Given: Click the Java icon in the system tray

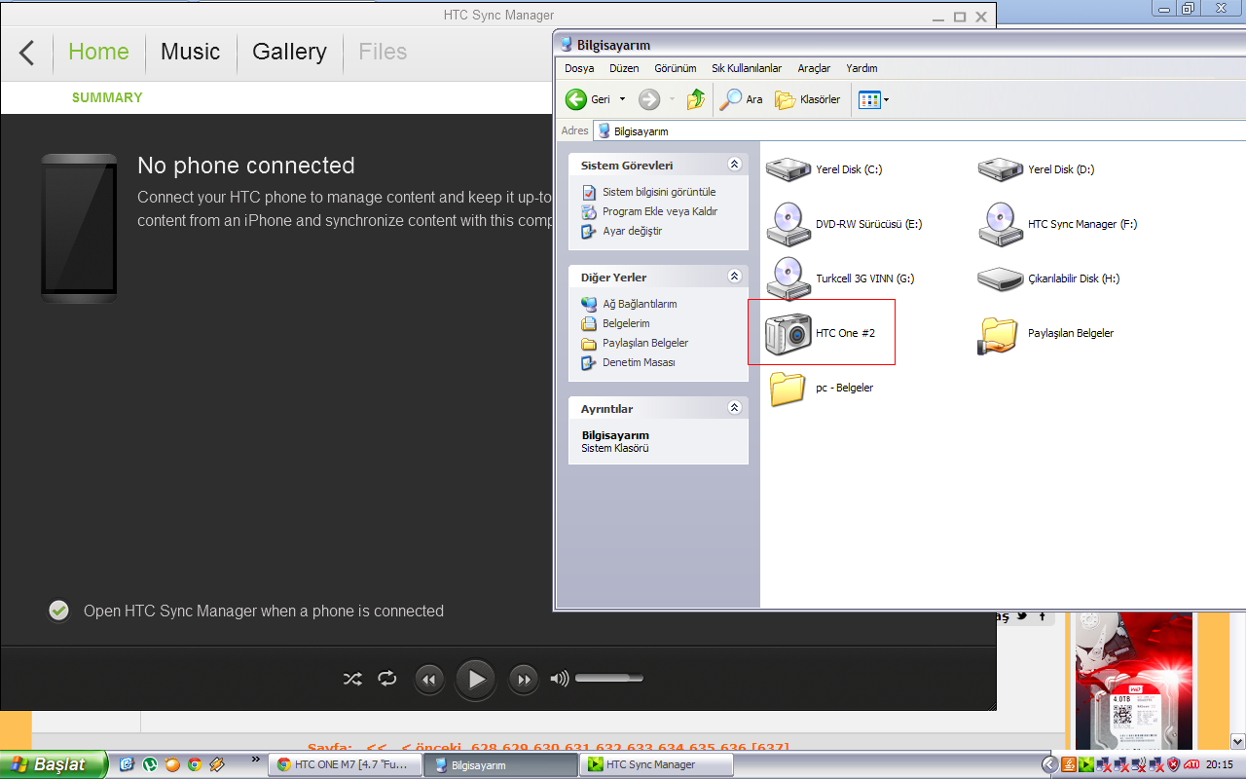Looking at the screenshot, I should click(x=1069, y=764).
